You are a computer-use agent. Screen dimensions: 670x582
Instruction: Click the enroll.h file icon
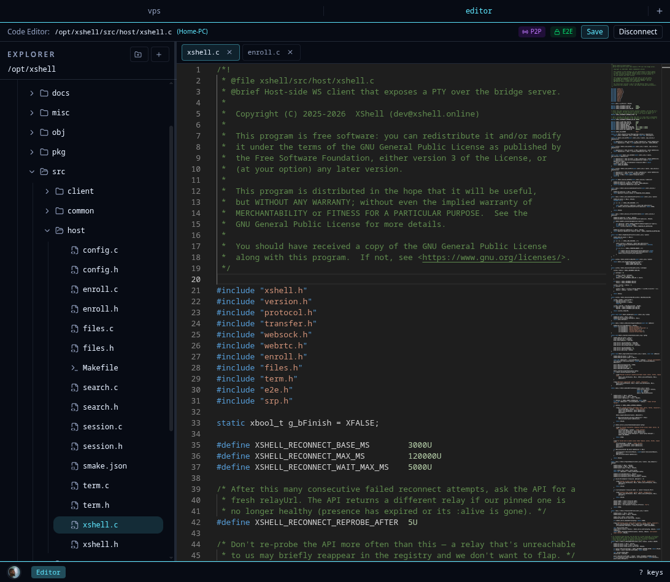click(74, 308)
